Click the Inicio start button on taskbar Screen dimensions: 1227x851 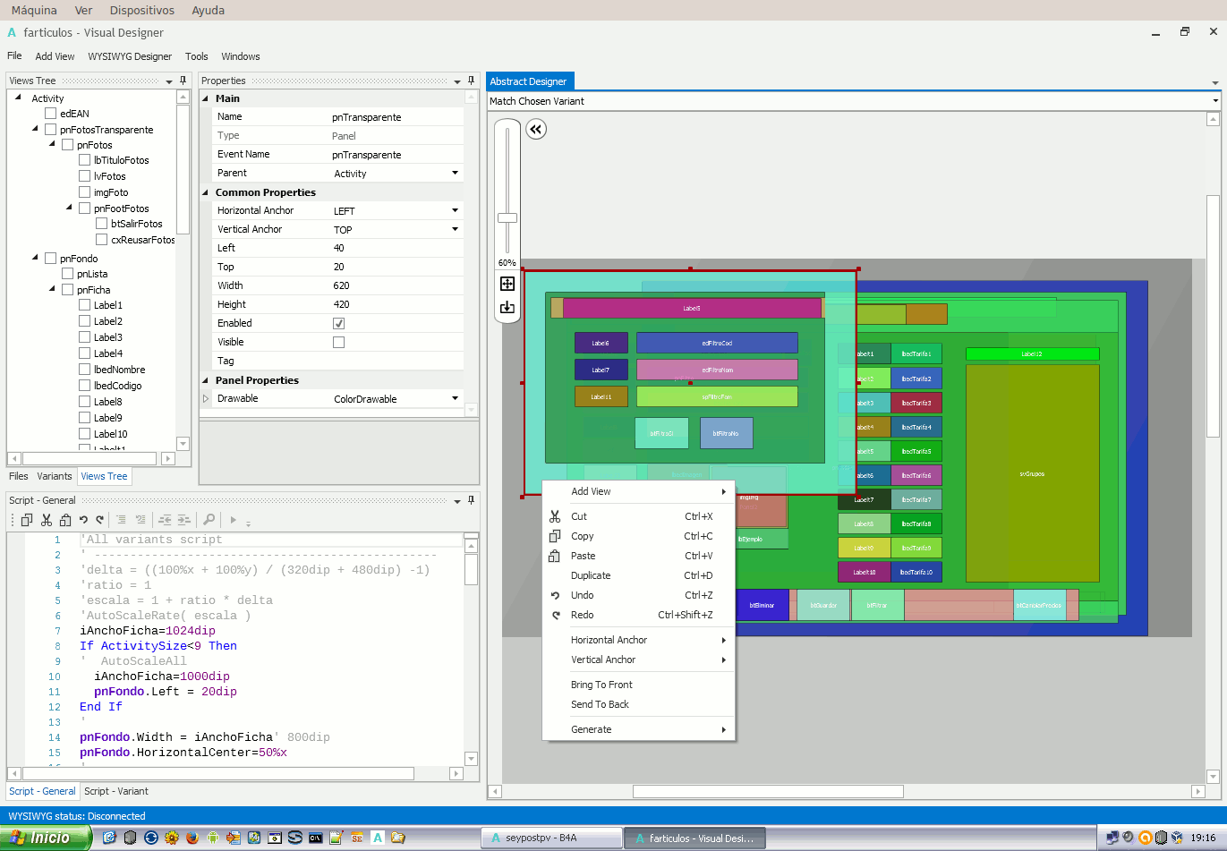tap(45, 838)
